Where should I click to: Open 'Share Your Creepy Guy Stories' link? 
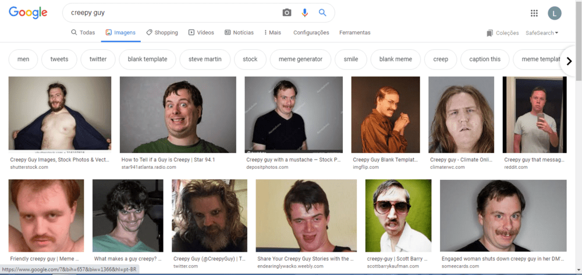pos(306,259)
